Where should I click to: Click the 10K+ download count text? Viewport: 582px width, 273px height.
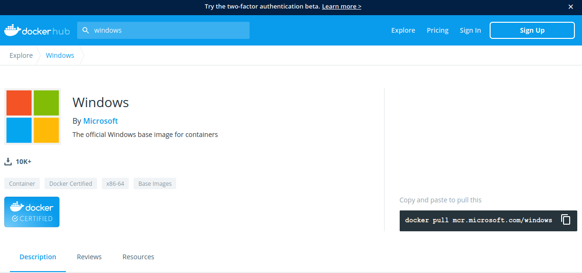coord(23,162)
